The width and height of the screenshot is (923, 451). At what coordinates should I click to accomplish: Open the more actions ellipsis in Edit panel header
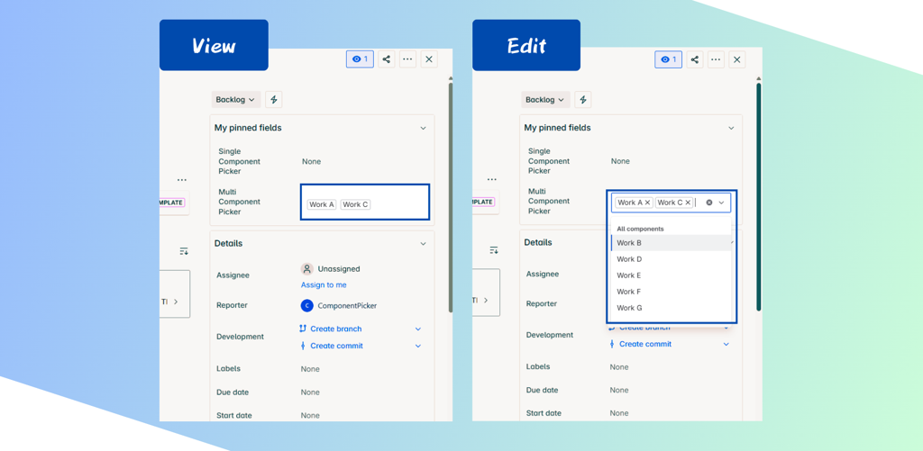716,59
